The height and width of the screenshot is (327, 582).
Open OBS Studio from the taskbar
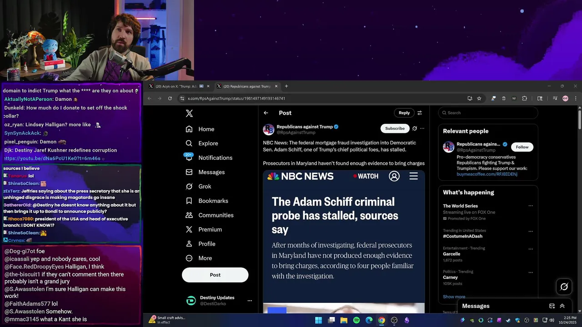click(394, 320)
